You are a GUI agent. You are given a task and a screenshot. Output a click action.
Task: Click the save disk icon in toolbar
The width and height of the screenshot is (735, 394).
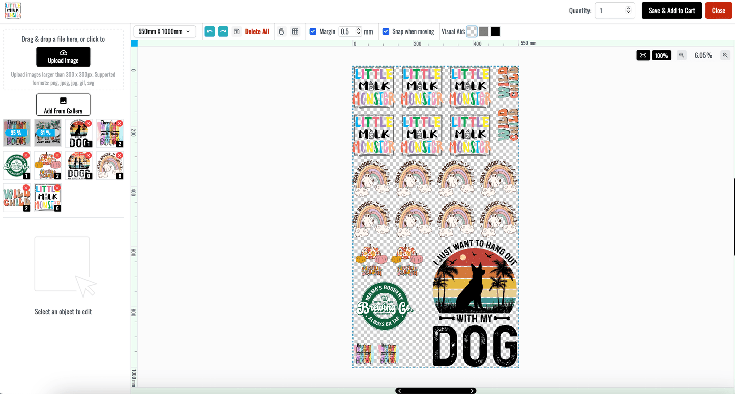(x=237, y=31)
